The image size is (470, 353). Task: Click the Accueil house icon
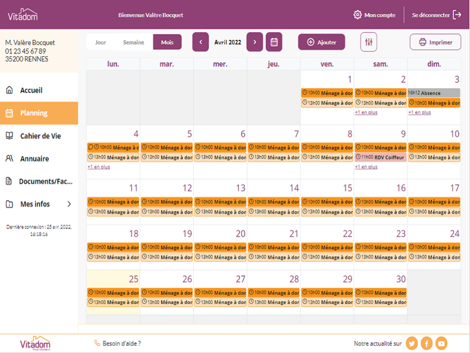(9, 90)
